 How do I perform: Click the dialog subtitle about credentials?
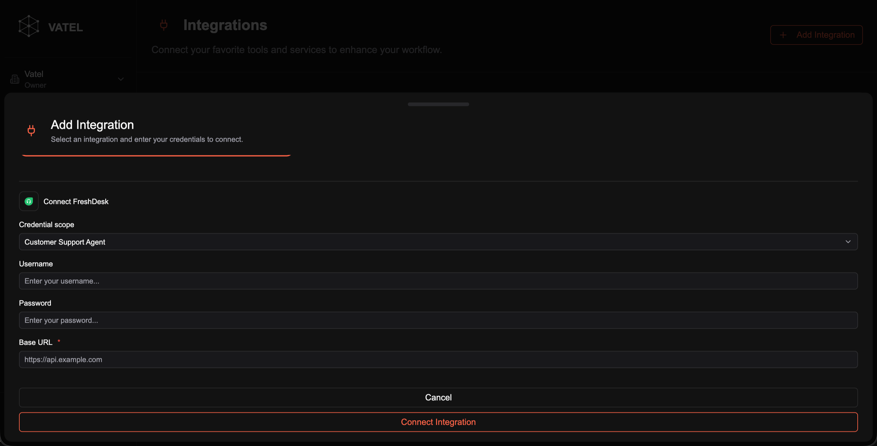point(147,139)
